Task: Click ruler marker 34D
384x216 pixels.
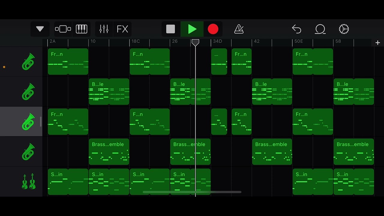Action: pyautogui.click(x=217, y=41)
